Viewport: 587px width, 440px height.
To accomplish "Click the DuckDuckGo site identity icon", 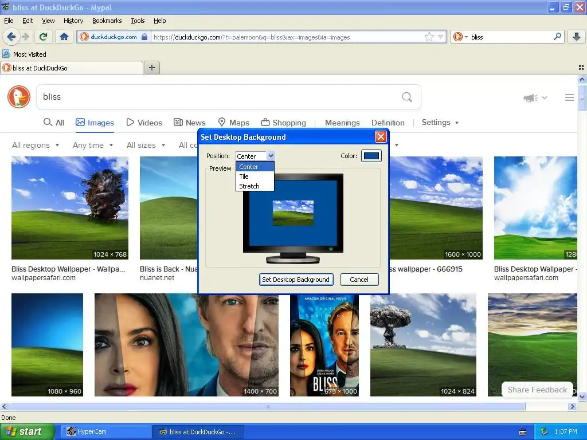I will [84, 37].
